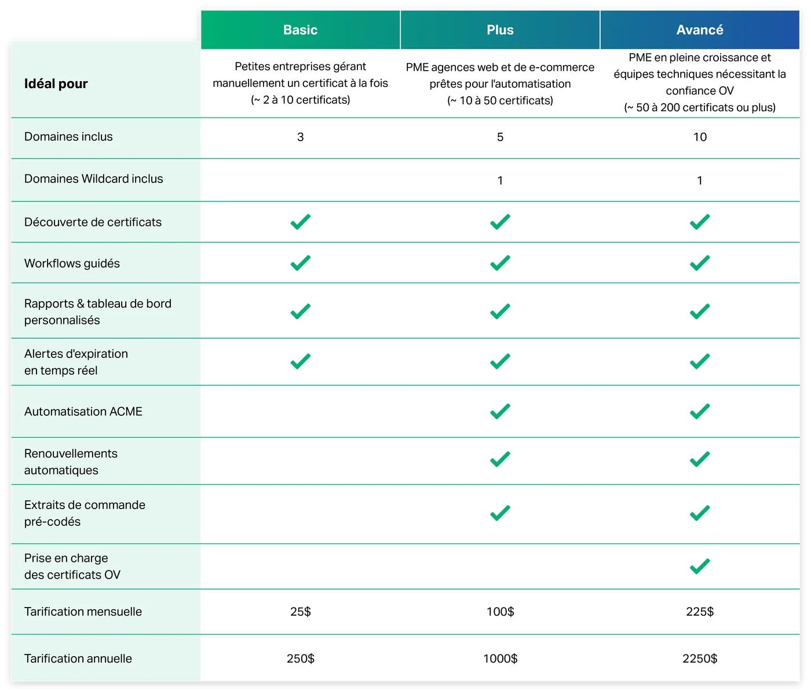Click Plus checkmark for Découverte de certificats
Screen dimensions: 811x695
[500, 222]
